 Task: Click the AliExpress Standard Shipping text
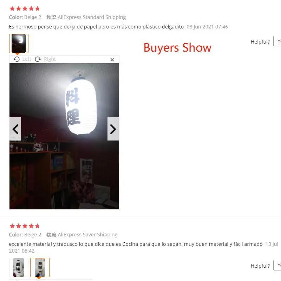coord(92,17)
